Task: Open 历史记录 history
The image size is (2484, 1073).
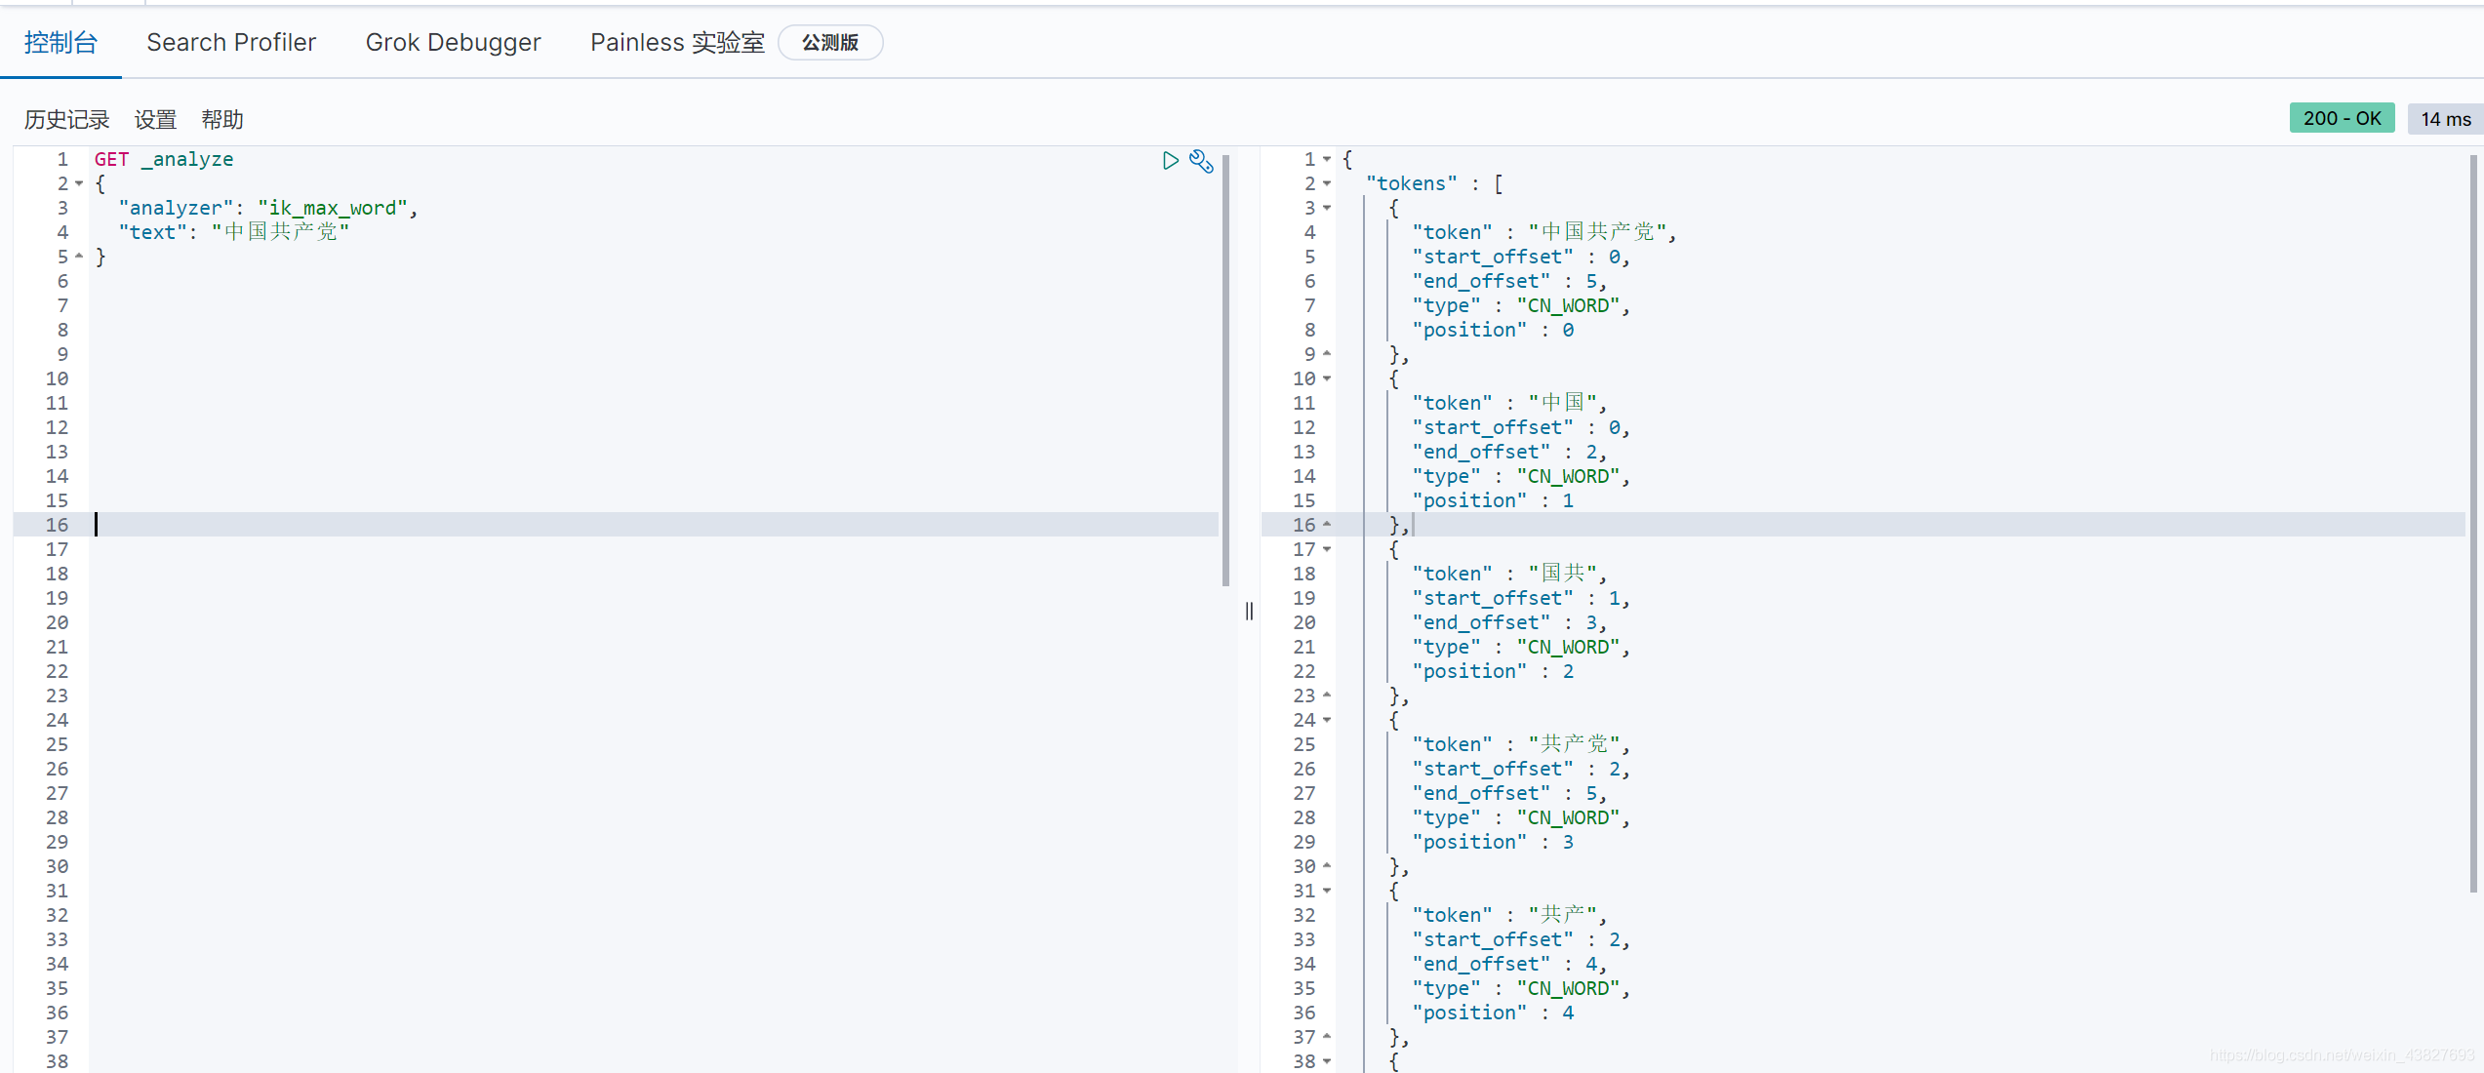Action: tap(66, 119)
